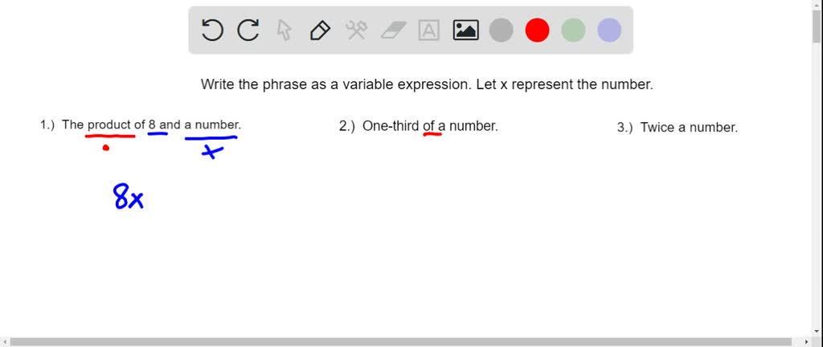Click the insert image icon
This screenshot has width=823, height=347.
coord(466,31)
